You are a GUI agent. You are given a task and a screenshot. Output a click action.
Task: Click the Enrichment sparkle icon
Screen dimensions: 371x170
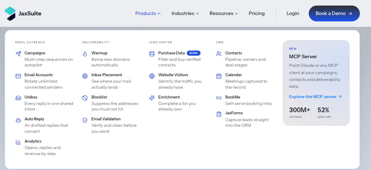tap(152, 98)
